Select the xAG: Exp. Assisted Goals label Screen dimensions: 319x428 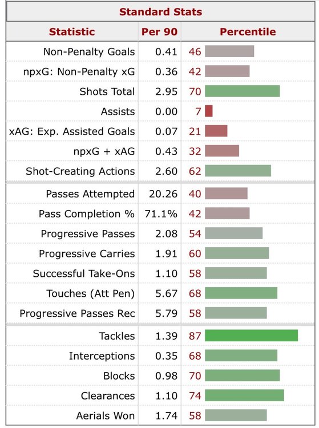[72, 131]
